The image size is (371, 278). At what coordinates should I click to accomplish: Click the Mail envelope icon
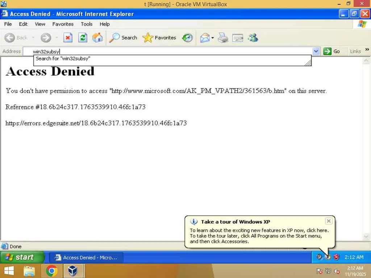pyautogui.click(x=205, y=38)
